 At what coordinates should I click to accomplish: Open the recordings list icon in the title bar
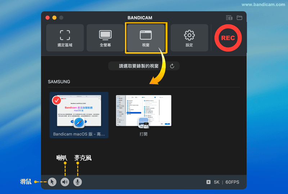(x=229, y=18)
